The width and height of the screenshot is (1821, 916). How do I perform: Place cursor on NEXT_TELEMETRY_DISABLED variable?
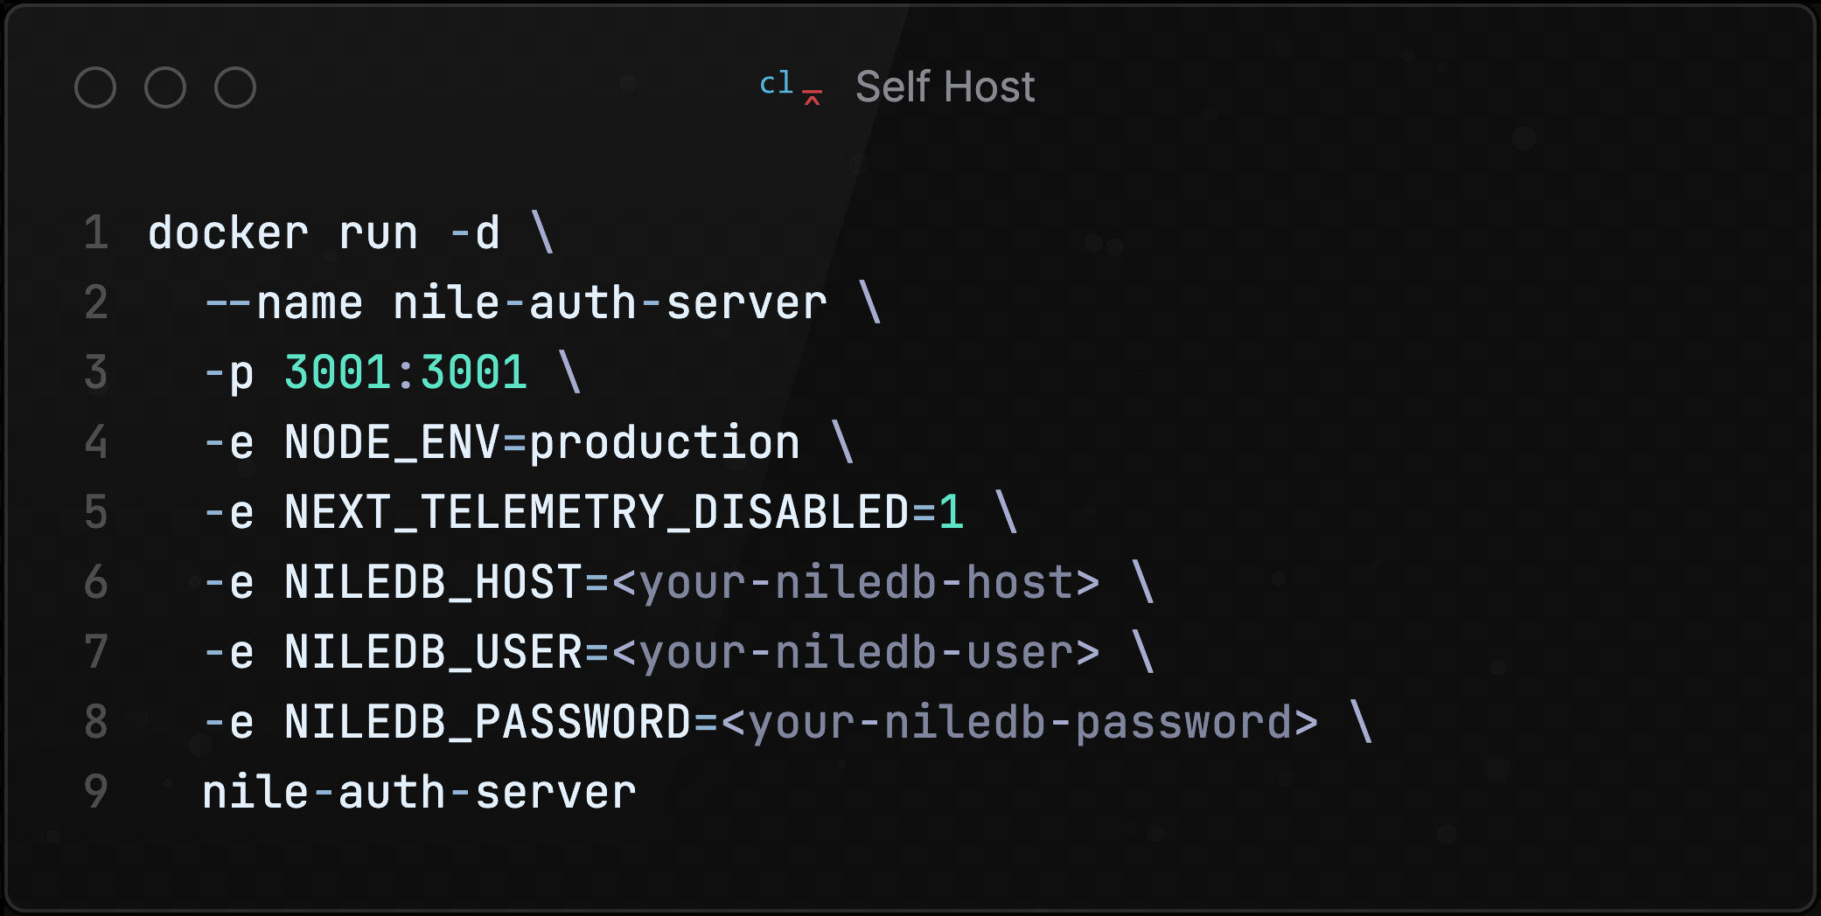pos(597,513)
